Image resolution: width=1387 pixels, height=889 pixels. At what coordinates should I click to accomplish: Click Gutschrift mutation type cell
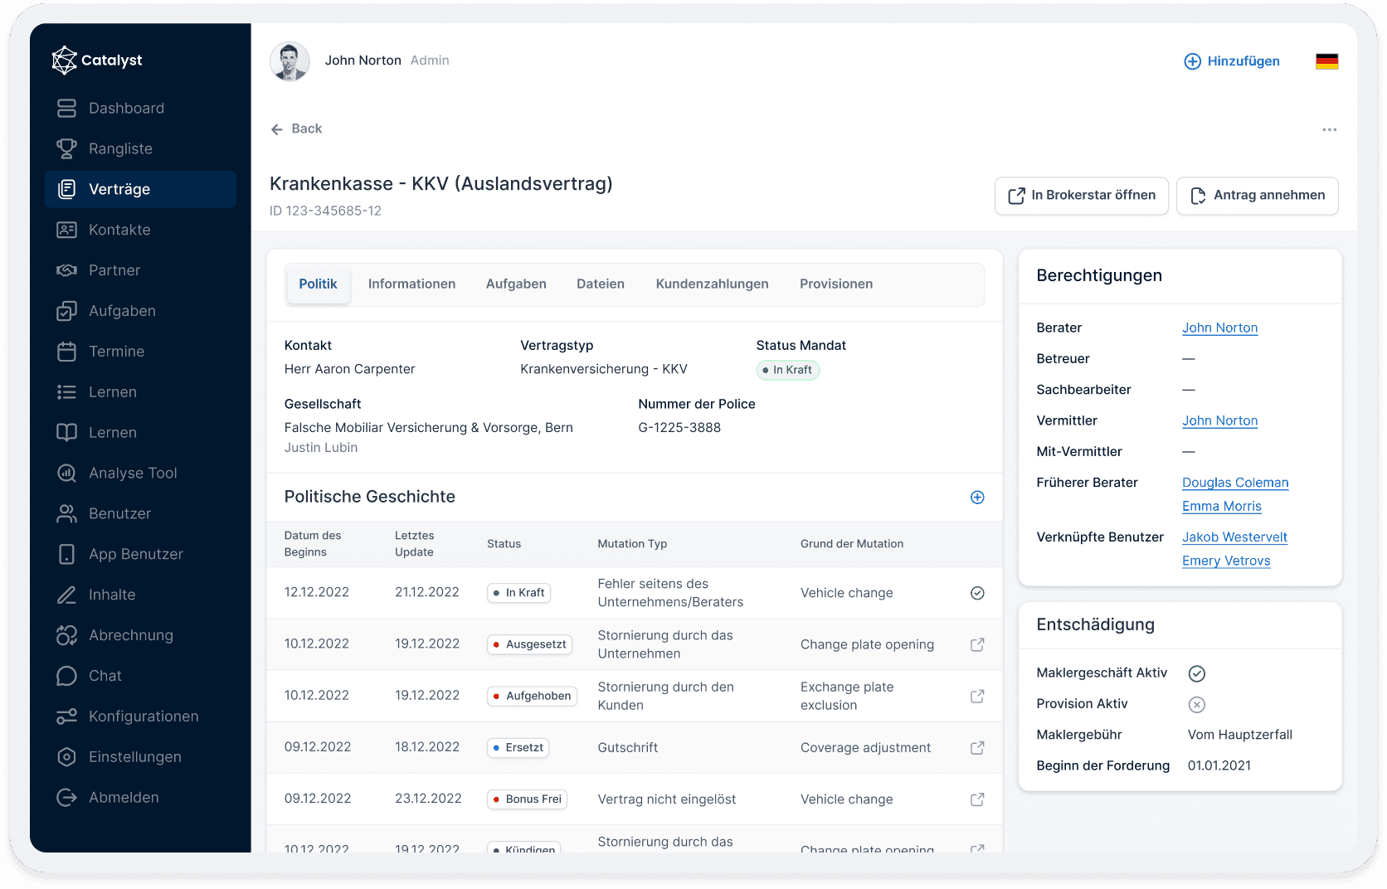[627, 748]
